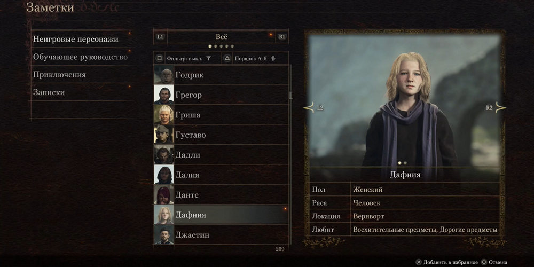Click the sort order arrows icon
This screenshot has width=534, height=267.
tap(273, 59)
